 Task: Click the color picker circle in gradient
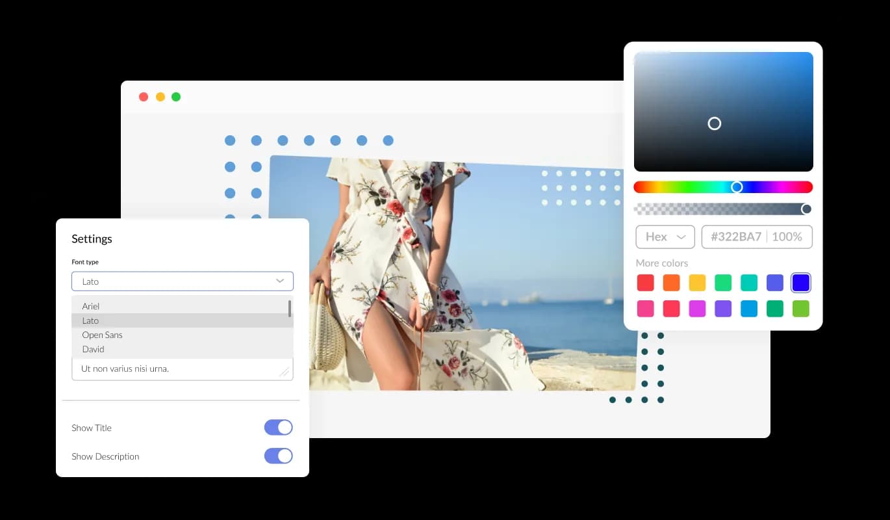714,123
